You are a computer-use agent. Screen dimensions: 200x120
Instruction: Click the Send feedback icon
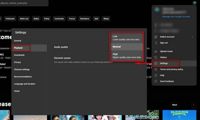click(x=156, y=81)
